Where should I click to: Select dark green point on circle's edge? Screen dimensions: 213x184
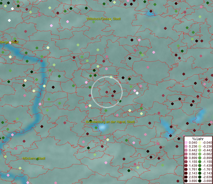pyautogui.click(x=120, y=101)
